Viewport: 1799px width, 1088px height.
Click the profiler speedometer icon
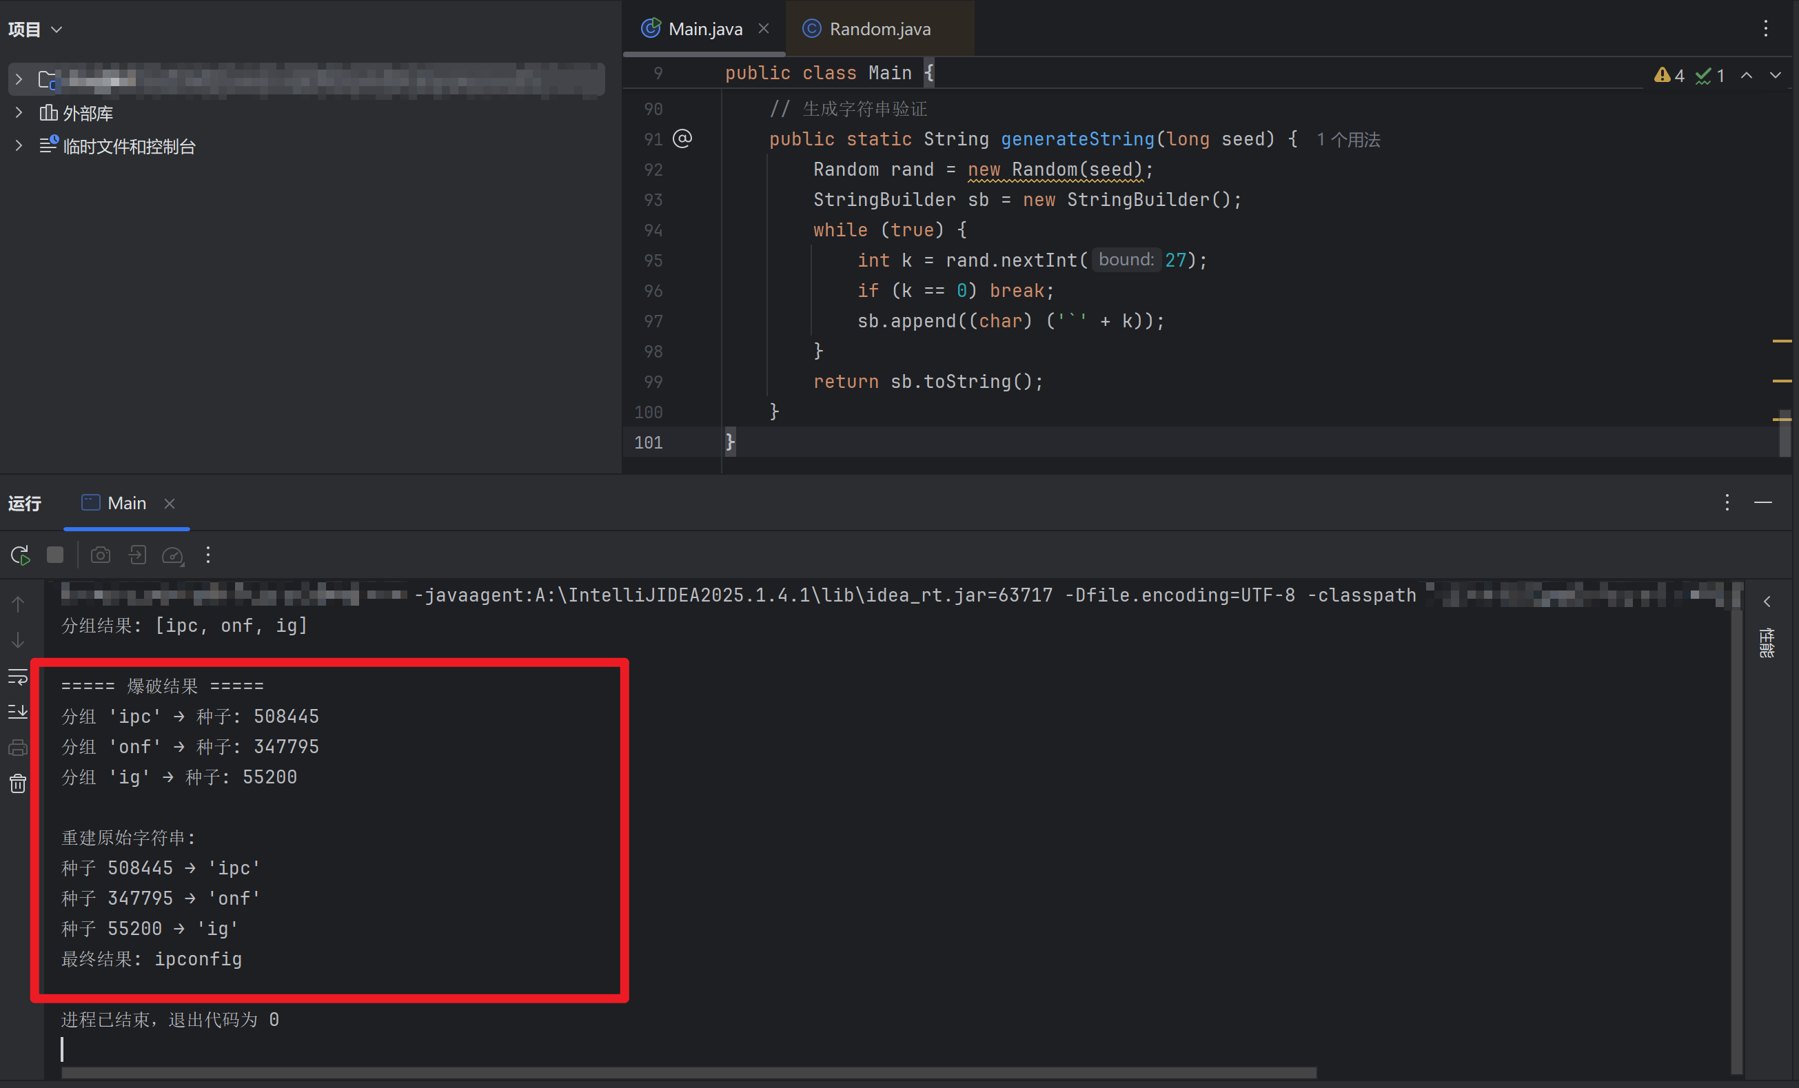click(172, 555)
